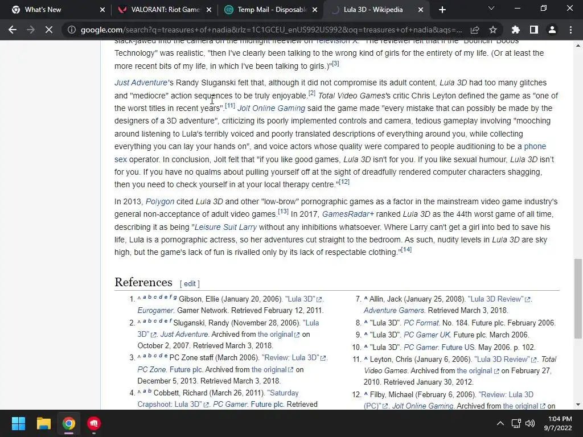Viewport: 583px width, 437px height.
Task: Open Future plc link in reference 3
Action: [186, 370]
